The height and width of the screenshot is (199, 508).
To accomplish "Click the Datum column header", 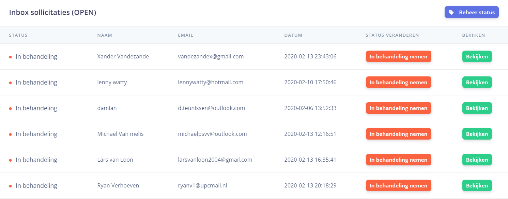I will point(293,35).
